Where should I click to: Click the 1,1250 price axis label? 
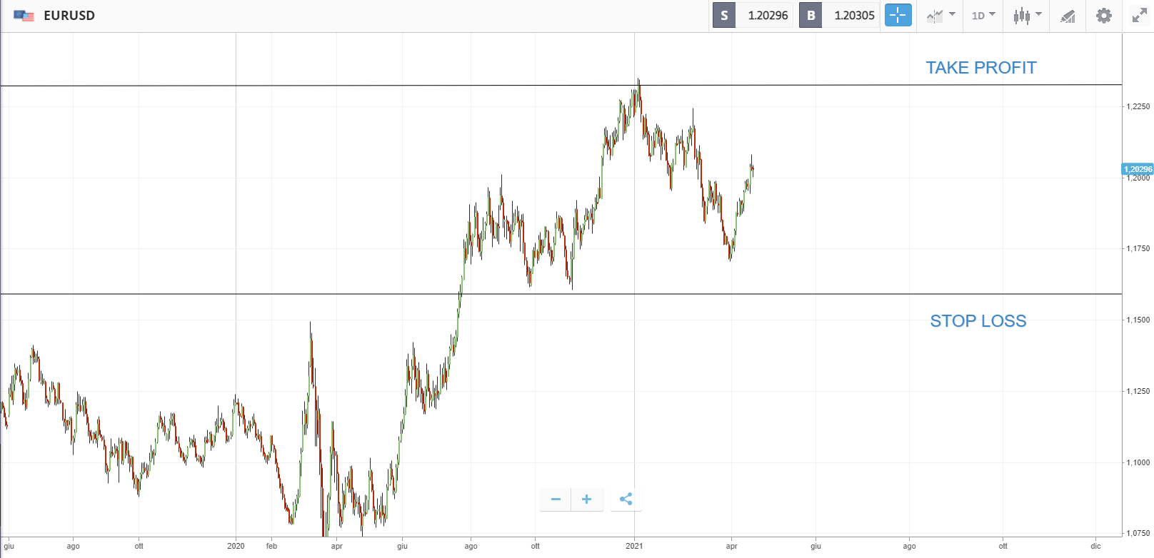[1138, 391]
